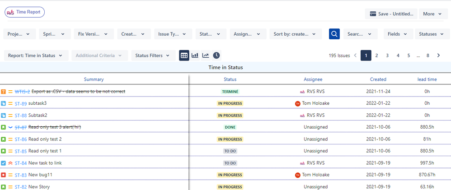Open the Project filter dropdown

[x=19, y=34]
